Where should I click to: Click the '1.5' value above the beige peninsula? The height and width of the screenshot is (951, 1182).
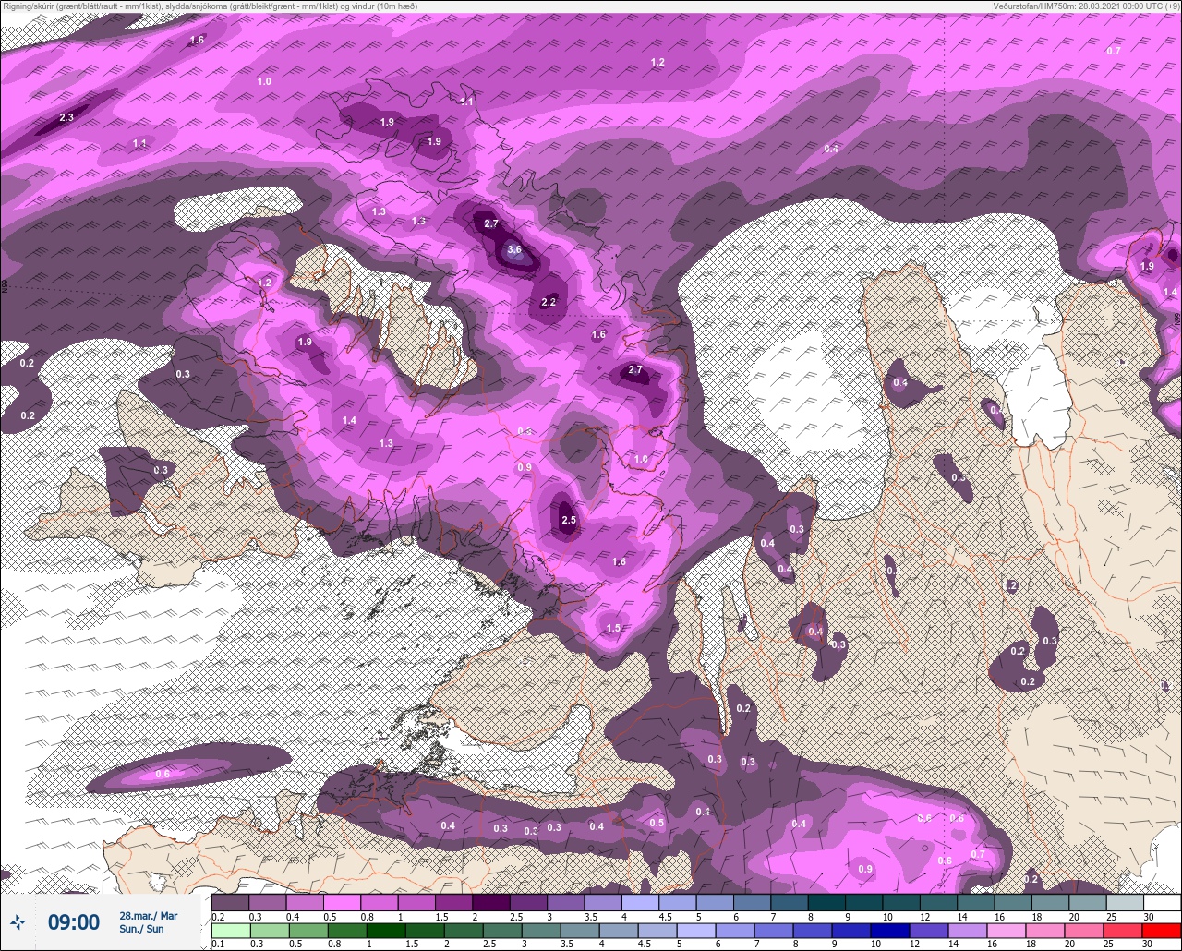coord(614,628)
